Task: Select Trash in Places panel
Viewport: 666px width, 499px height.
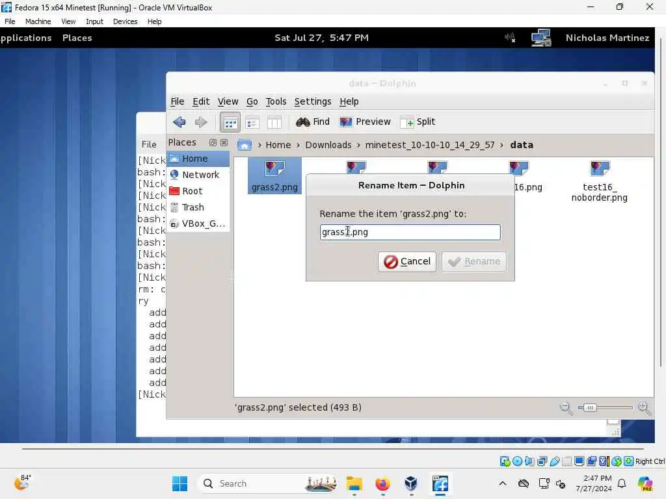Action: pyautogui.click(x=198, y=207)
